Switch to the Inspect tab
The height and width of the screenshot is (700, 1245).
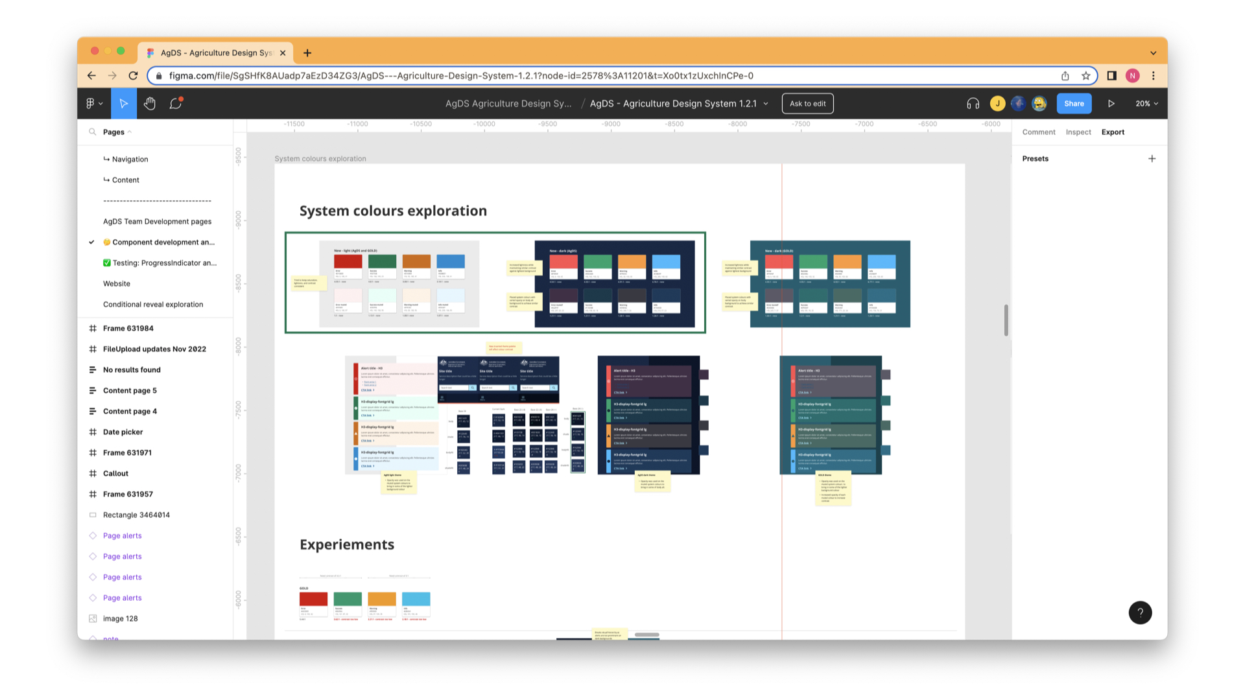[x=1078, y=132]
